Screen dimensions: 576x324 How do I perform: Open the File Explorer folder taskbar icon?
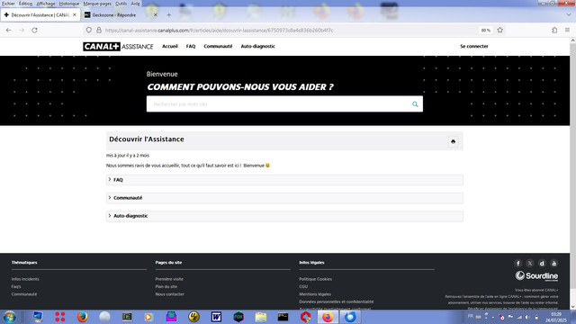pos(261,317)
